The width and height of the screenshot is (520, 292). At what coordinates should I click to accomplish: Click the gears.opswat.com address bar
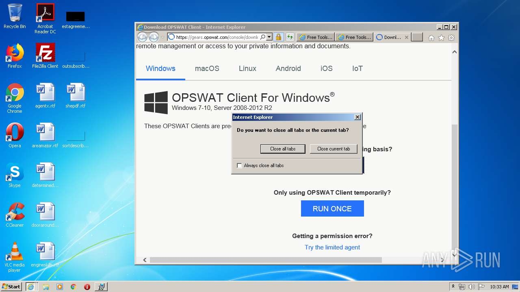(x=217, y=37)
